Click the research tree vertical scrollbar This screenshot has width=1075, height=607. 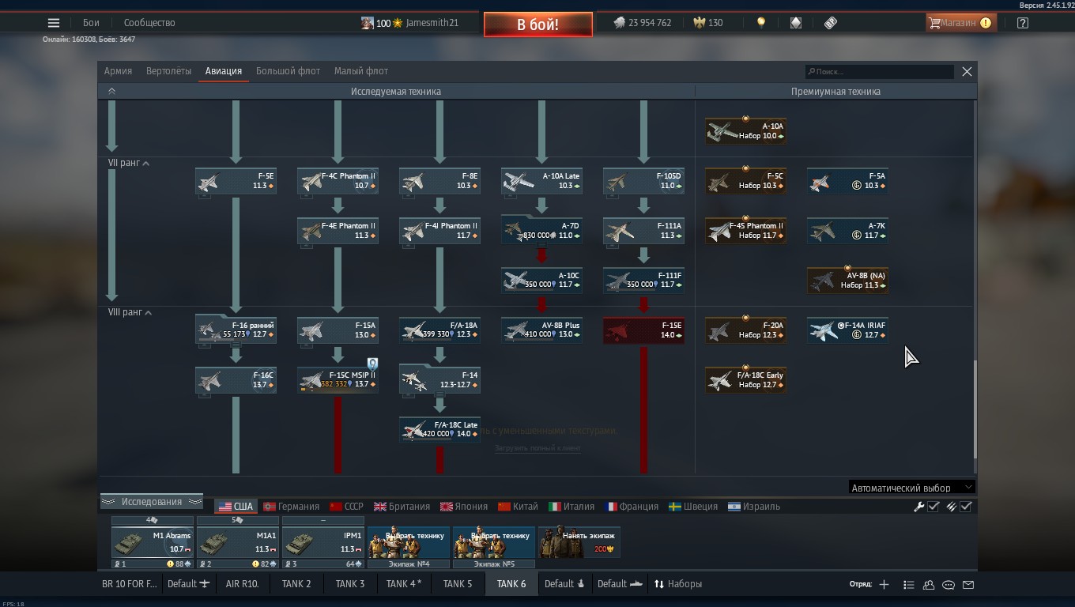point(975,409)
